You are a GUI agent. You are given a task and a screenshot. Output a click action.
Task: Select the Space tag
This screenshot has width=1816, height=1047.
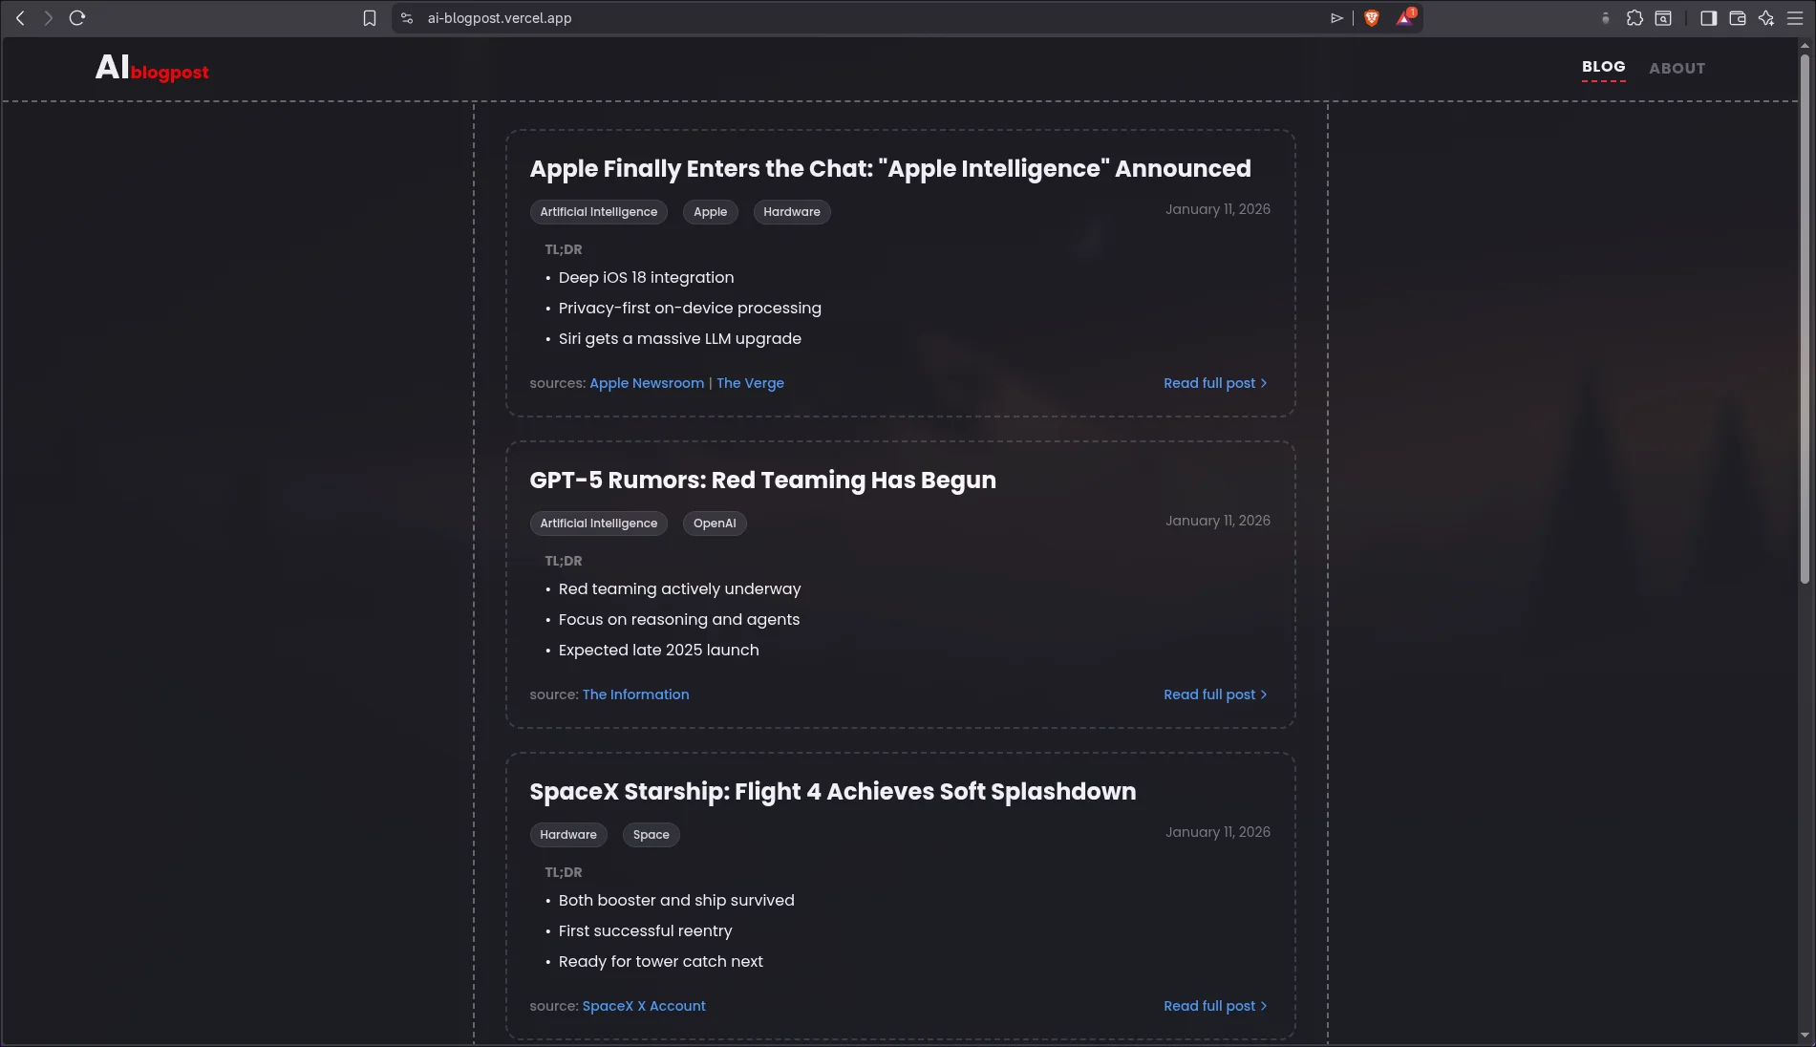pos(652,835)
